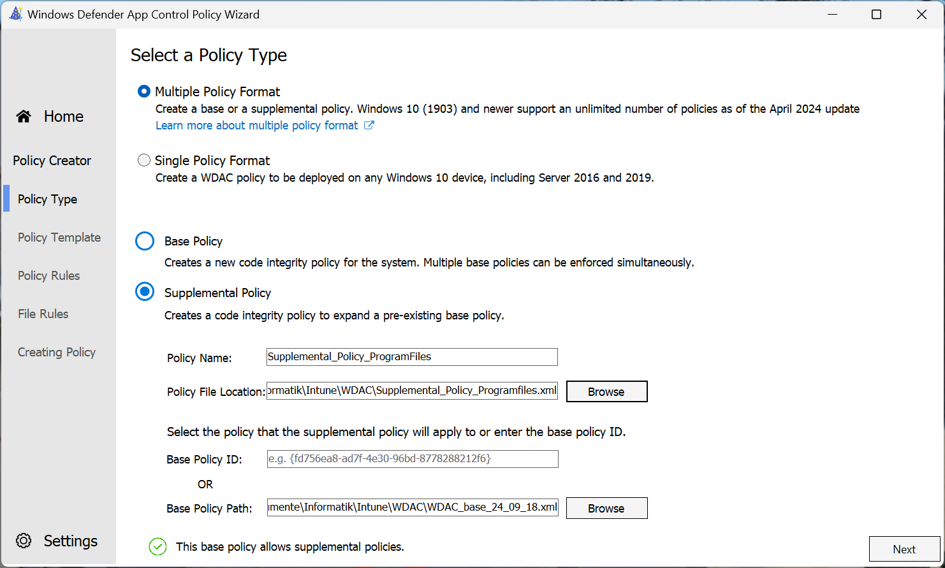Click the green checkmark status icon
945x568 pixels.
157,546
